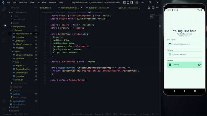This screenshot has width=207, height=116.
Task: Click the Prettier status bar item
Action: (x=145, y=114)
